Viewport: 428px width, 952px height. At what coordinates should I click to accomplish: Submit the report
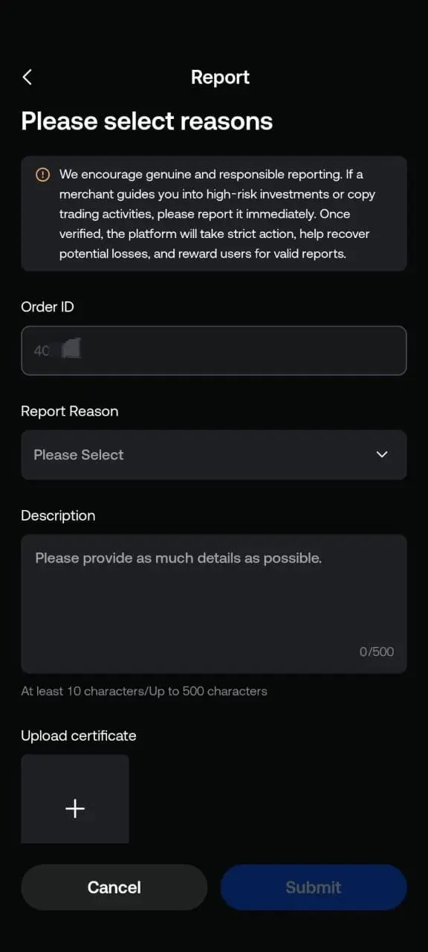click(314, 887)
